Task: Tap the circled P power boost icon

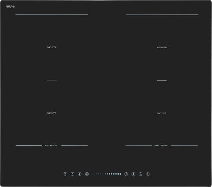Action: click(x=126, y=174)
